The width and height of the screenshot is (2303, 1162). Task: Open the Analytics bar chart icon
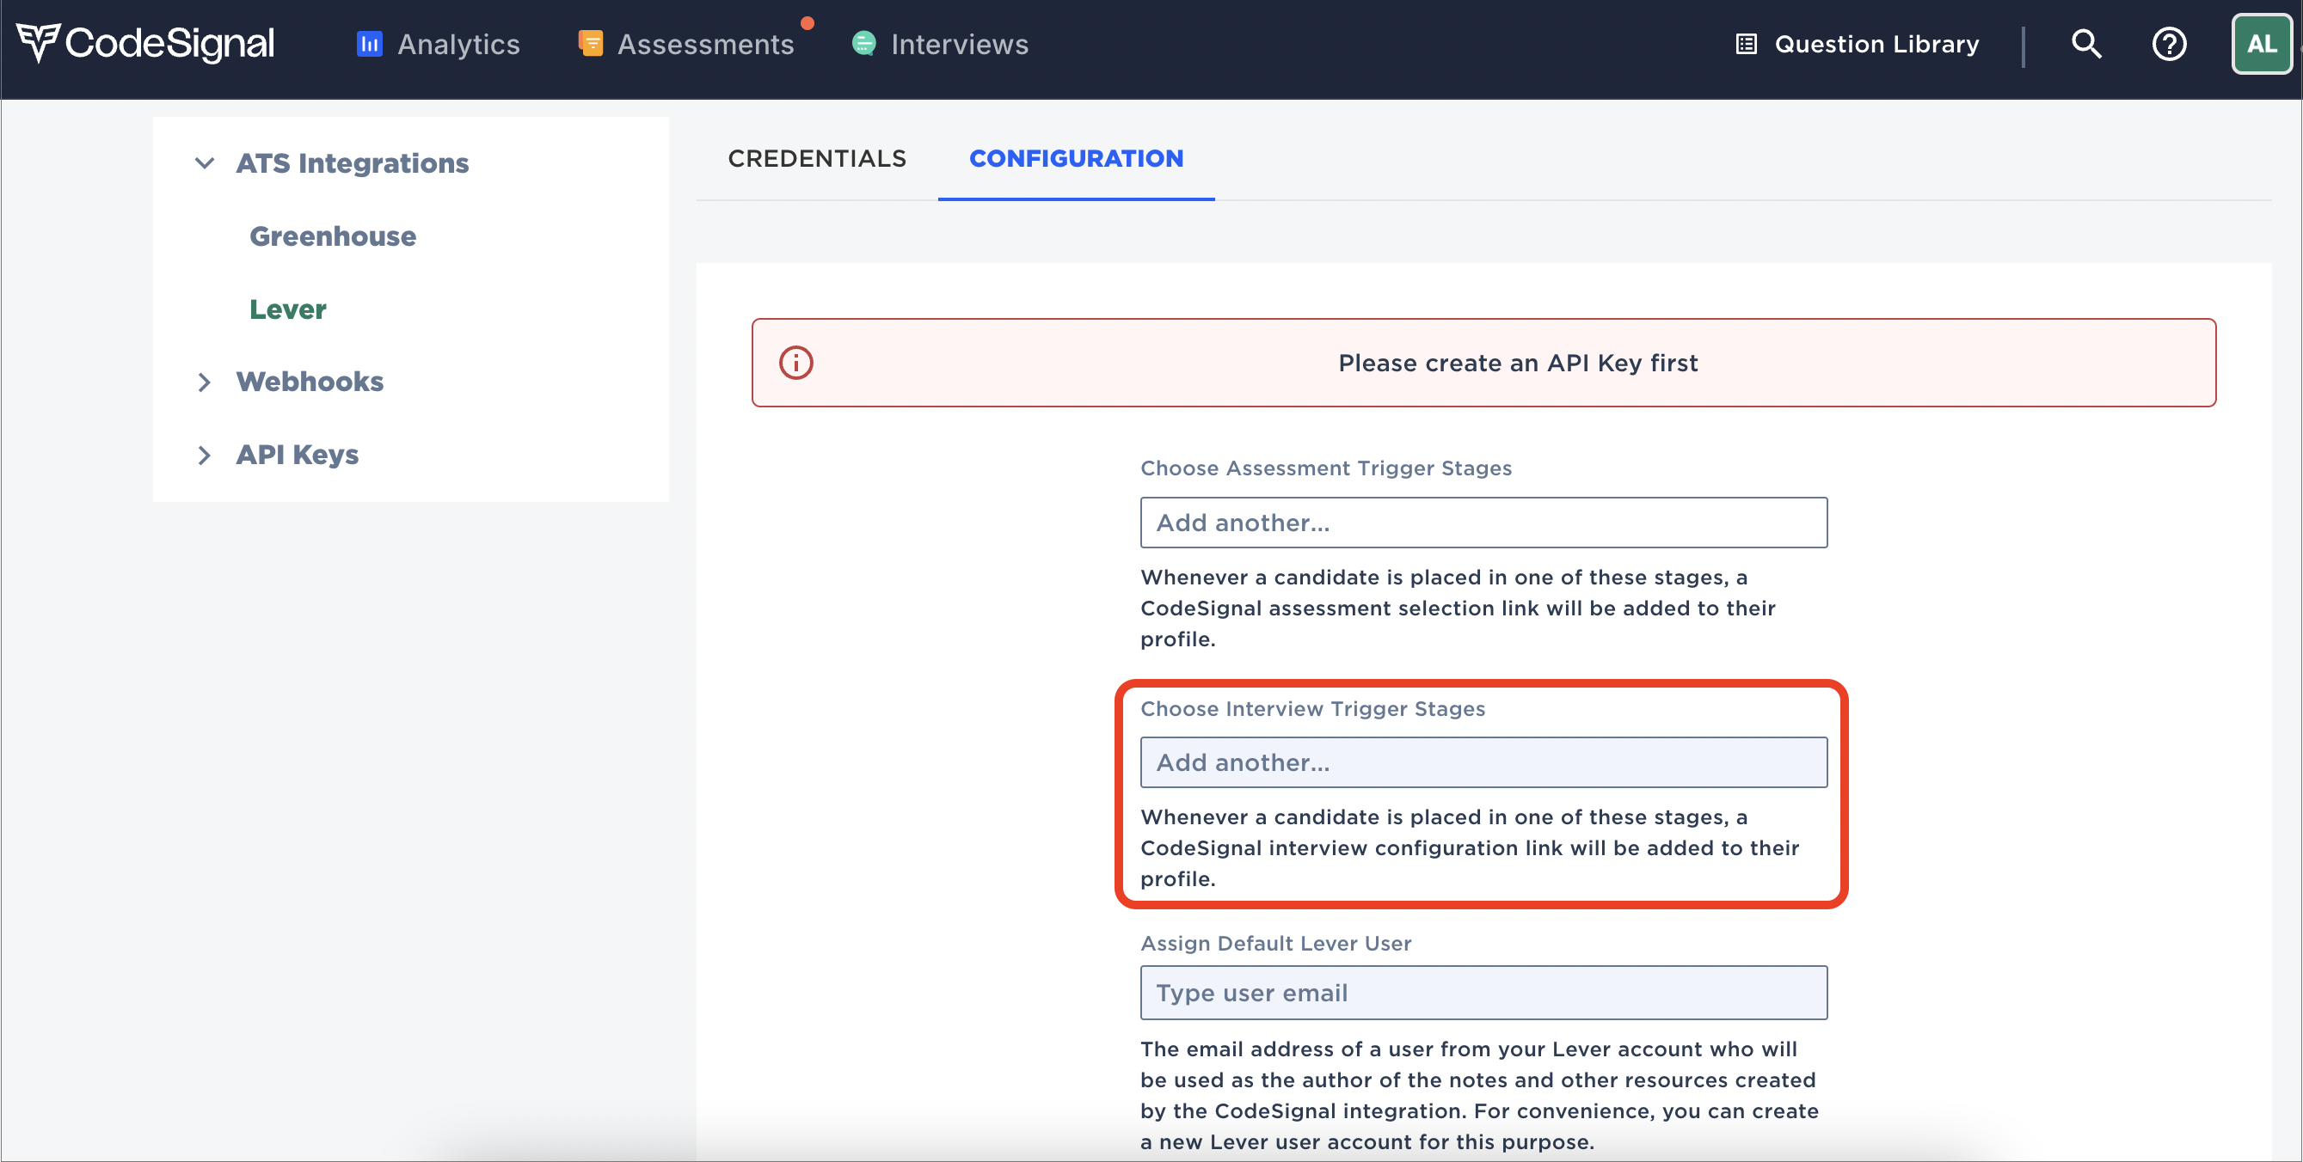[x=369, y=44]
